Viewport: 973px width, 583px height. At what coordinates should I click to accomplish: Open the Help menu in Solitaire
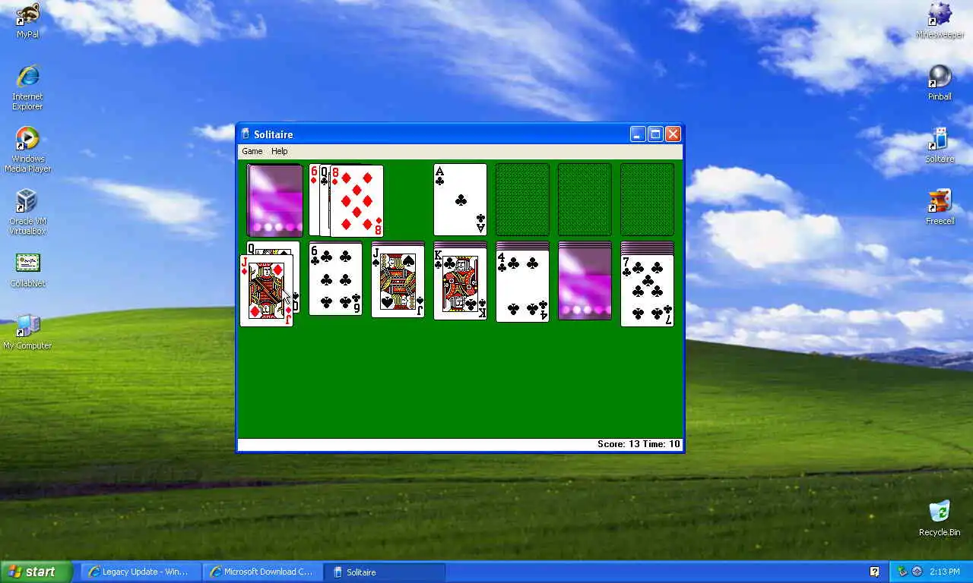pyautogui.click(x=280, y=151)
